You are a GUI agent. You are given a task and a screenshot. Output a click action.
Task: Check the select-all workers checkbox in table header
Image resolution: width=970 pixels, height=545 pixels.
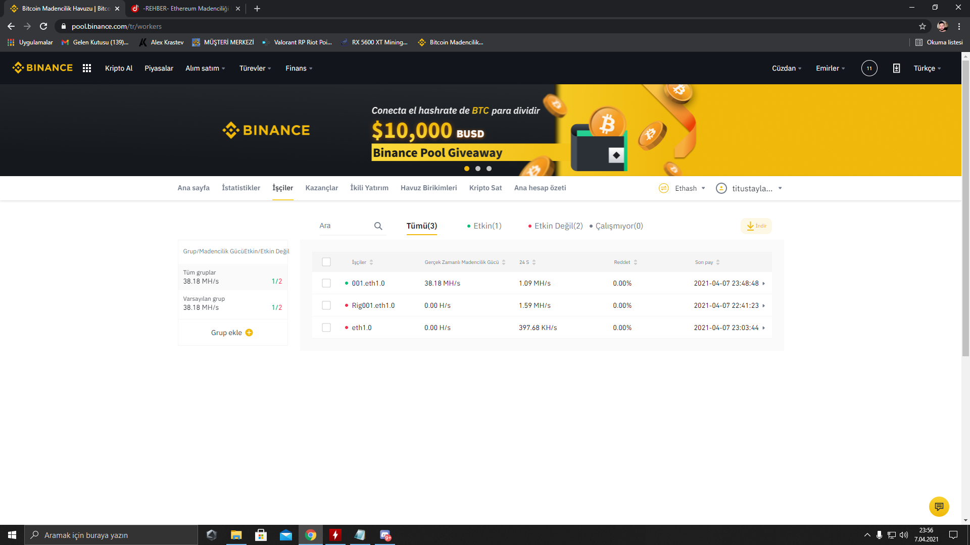coord(326,262)
